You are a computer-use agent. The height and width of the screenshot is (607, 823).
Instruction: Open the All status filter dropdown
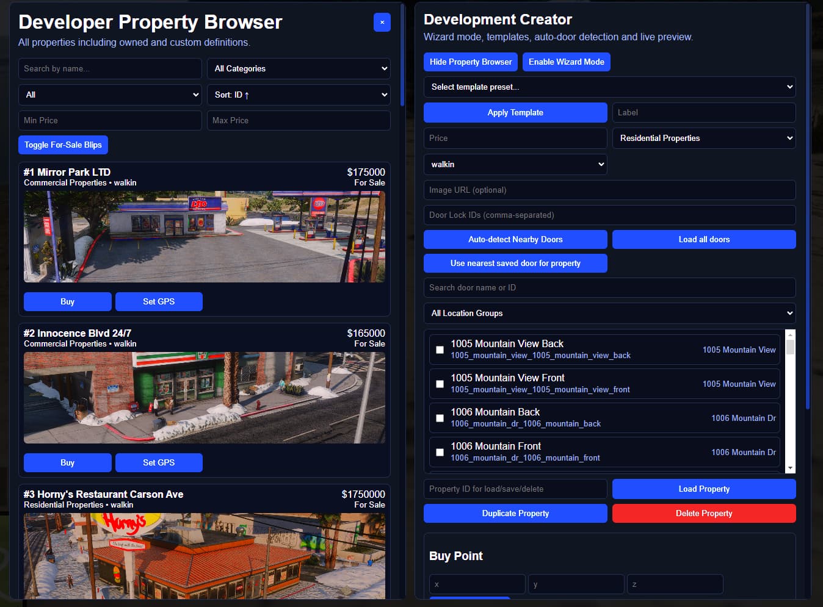point(110,95)
